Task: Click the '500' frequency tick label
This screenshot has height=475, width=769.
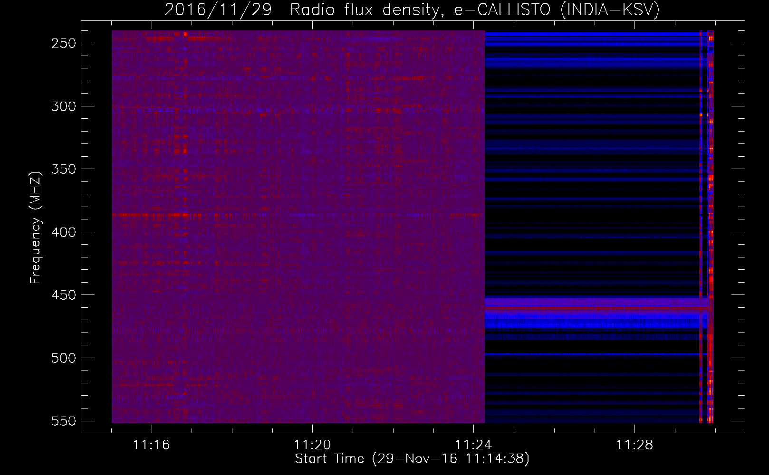Action: tap(64, 358)
